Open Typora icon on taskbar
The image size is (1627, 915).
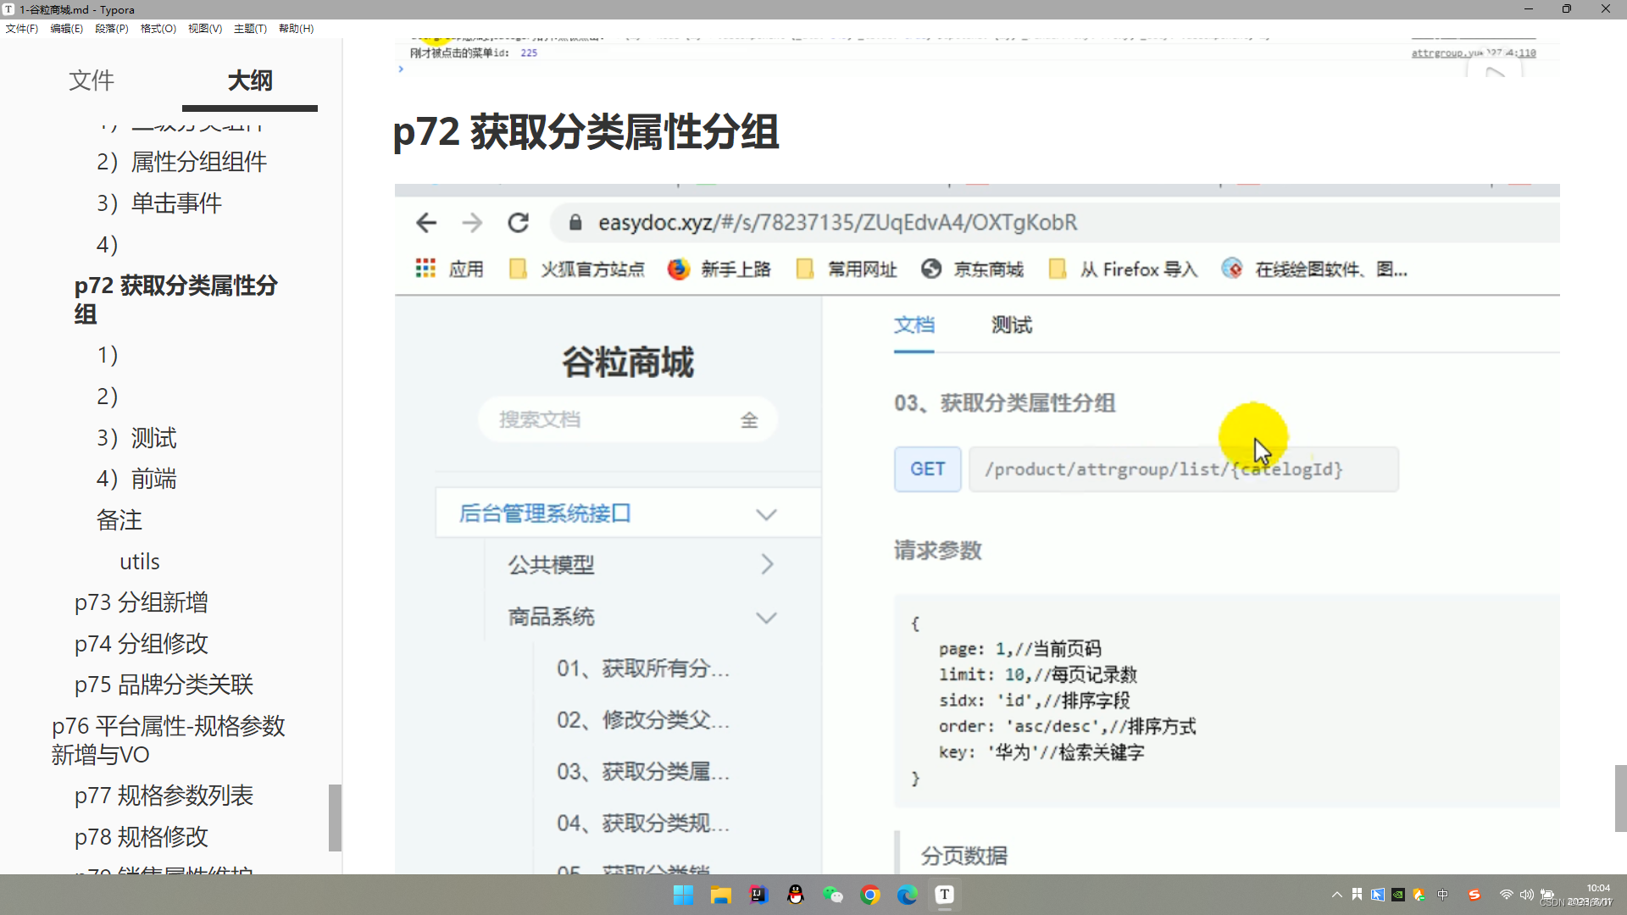945,895
